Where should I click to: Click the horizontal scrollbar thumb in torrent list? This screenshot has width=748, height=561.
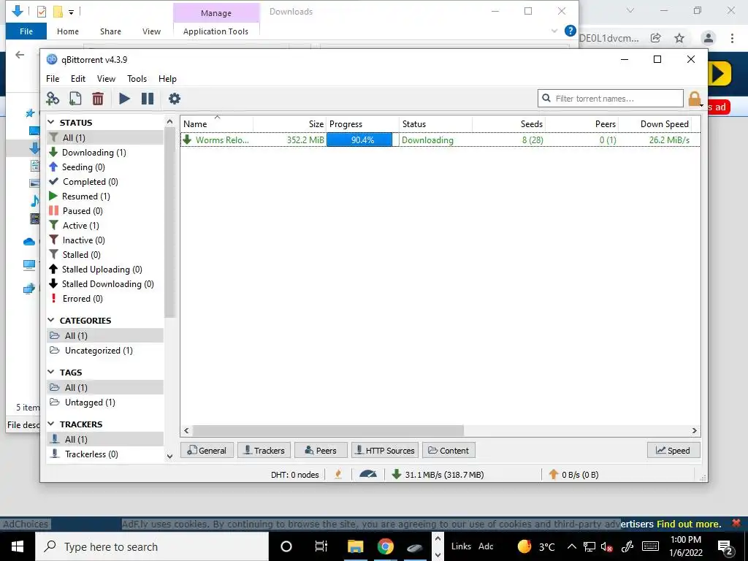coord(328,430)
